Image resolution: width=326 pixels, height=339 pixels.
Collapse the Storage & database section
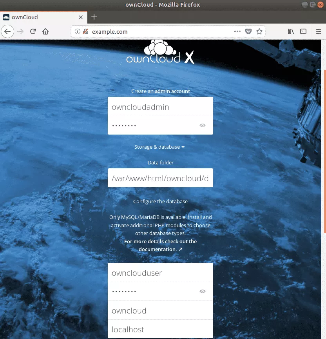pyautogui.click(x=159, y=147)
